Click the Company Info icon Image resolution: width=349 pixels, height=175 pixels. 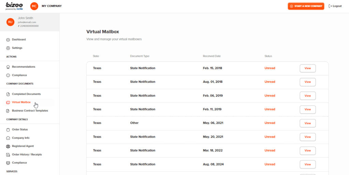(x=8, y=138)
